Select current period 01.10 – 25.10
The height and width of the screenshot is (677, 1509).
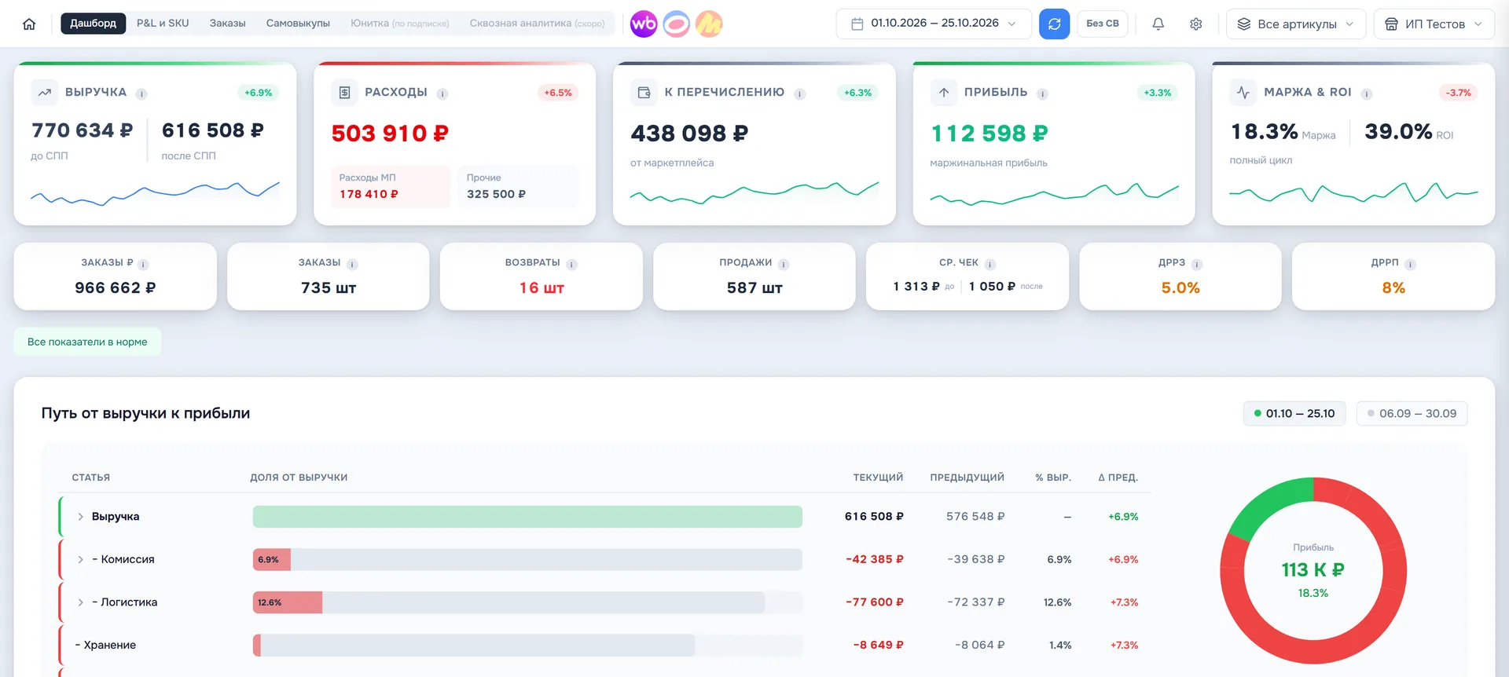point(1294,413)
